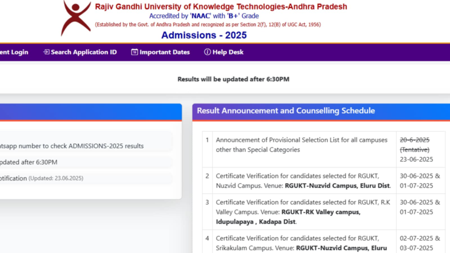Click the struck-through 20-6-2025 tentative date

pos(415,140)
